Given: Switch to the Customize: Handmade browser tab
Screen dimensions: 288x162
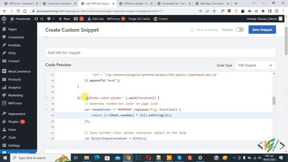Looking at the screenshot, I should [x=59, y=4].
